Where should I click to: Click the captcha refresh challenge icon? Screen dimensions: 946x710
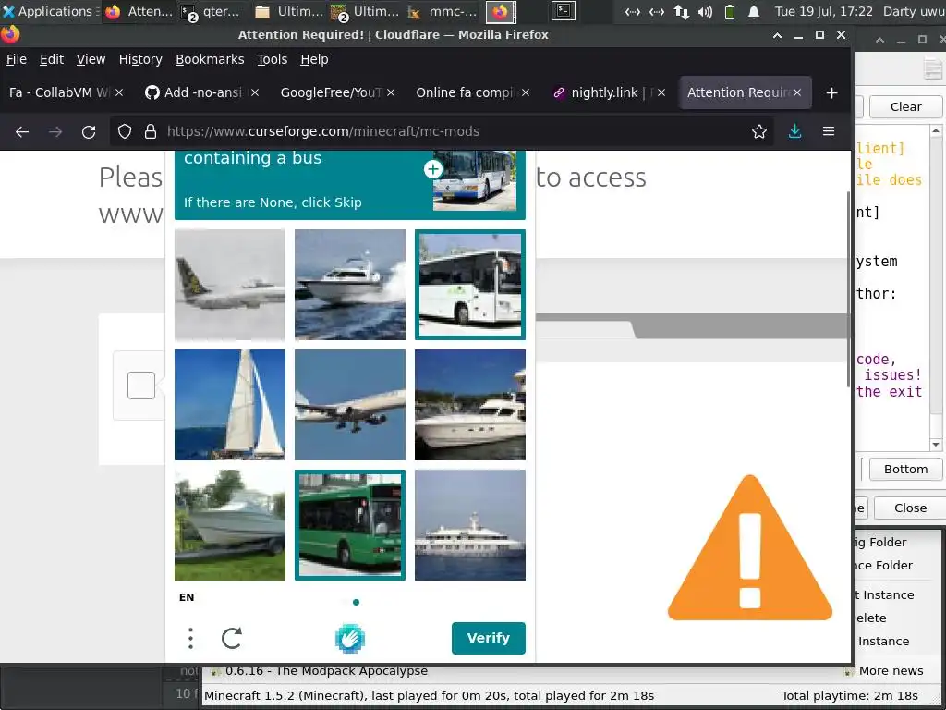point(232,638)
